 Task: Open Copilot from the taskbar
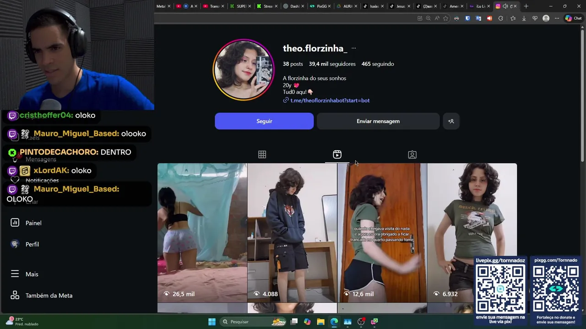pos(307,322)
